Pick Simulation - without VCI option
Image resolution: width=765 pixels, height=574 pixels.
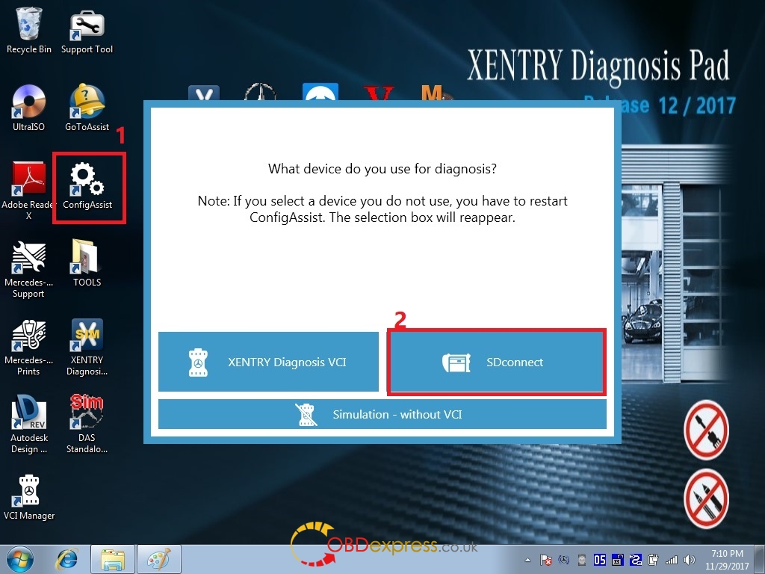[x=382, y=414]
